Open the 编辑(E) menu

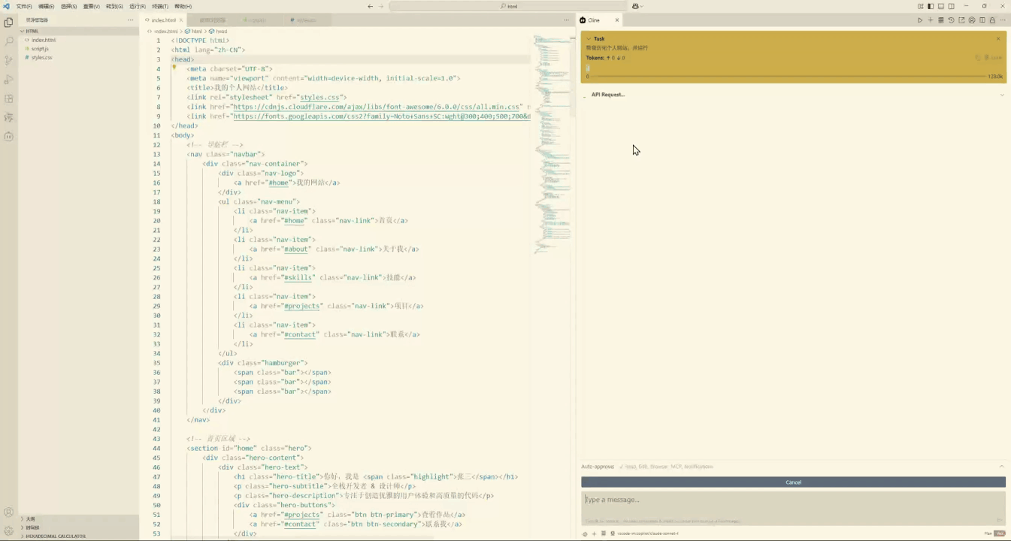pos(46,6)
